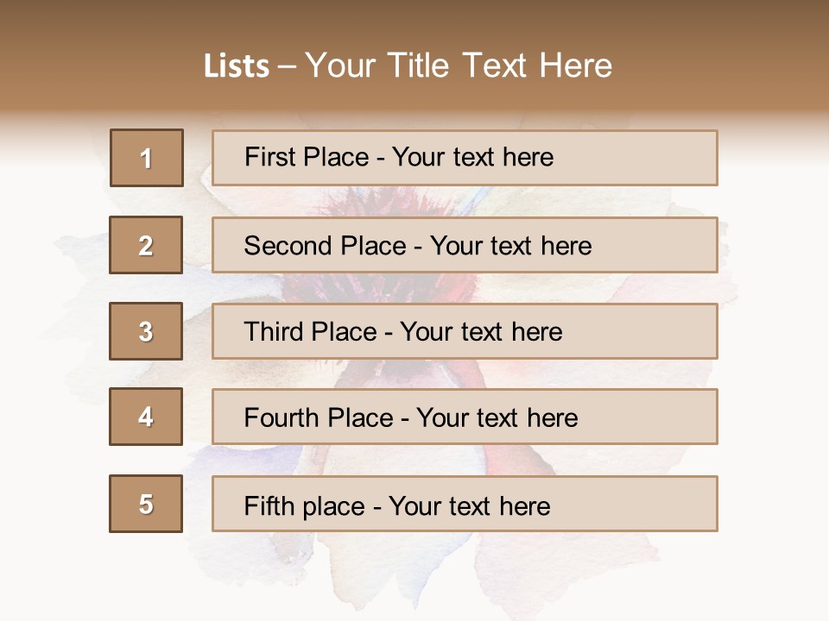Click the bold word 'Lists' in title

point(237,66)
